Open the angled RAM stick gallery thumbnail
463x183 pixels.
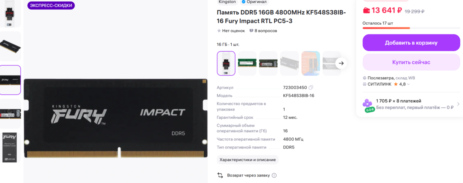(x=10, y=46)
